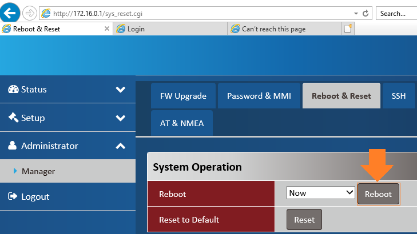The image size is (417, 234).
Task: Open a new browser tab
Action: click(348, 29)
